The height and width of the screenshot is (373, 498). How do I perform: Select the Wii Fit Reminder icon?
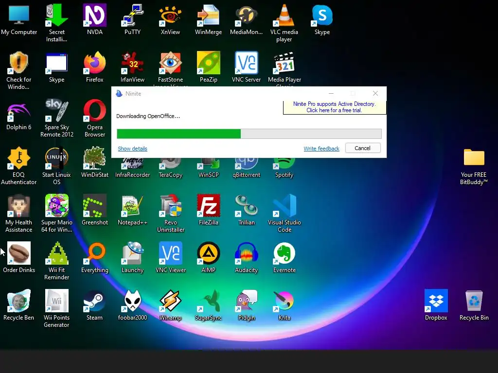click(56, 253)
